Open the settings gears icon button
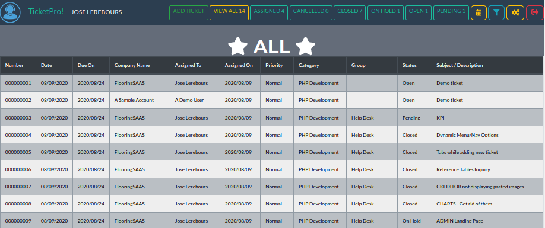The height and width of the screenshot is (228, 545). (x=515, y=13)
